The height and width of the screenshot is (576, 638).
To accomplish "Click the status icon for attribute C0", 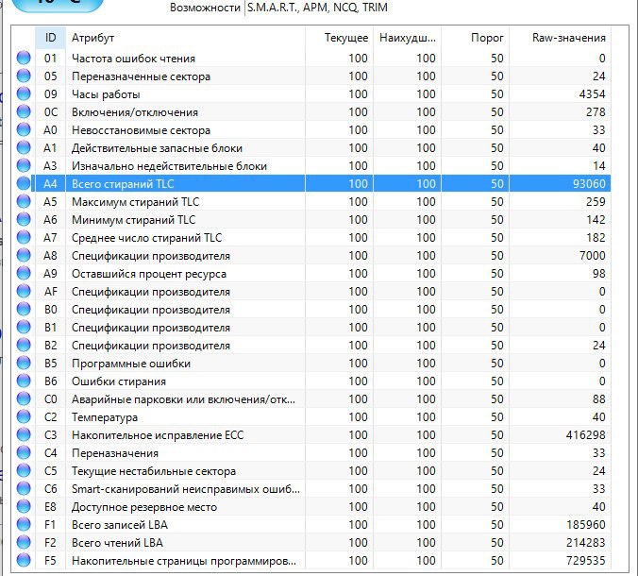I will pyautogui.click(x=24, y=398).
